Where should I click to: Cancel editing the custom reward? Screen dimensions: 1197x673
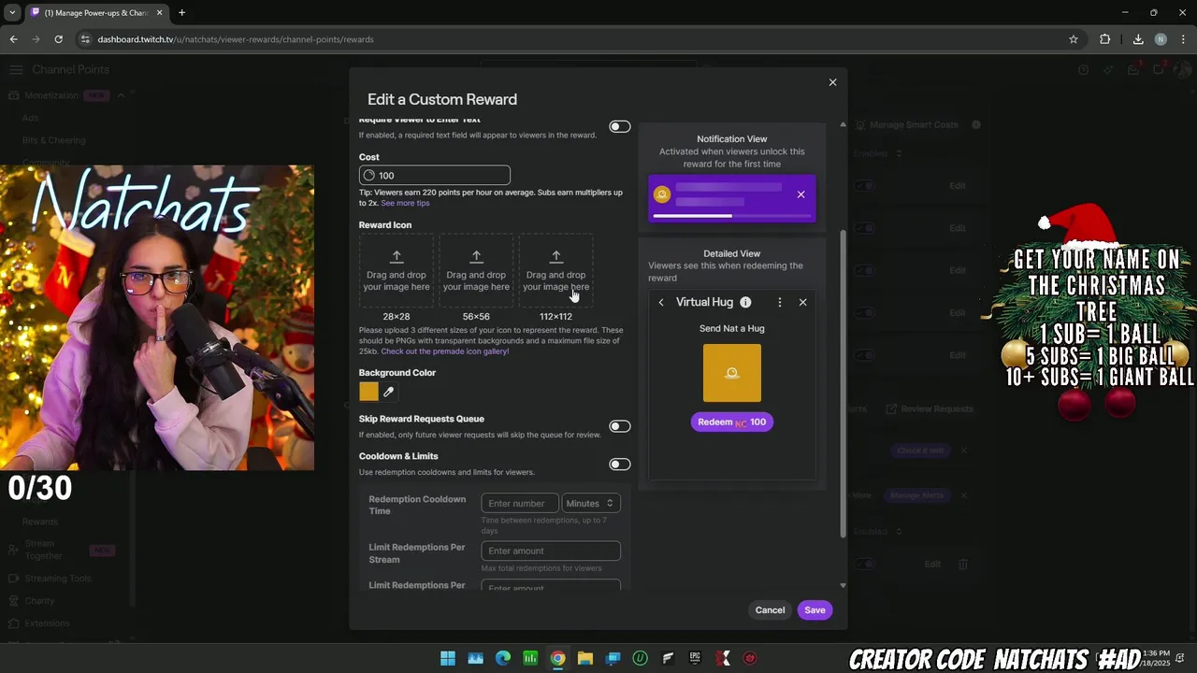pos(770,610)
